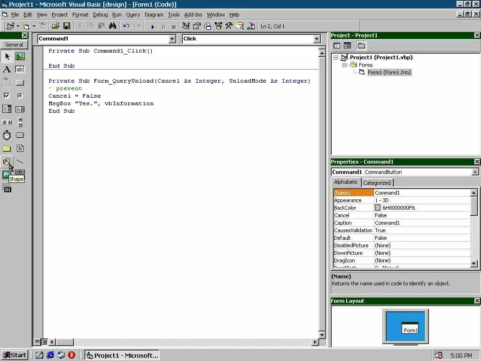Click the BackColor color swatch
This screenshot has width=481, height=361.
click(378, 208)
